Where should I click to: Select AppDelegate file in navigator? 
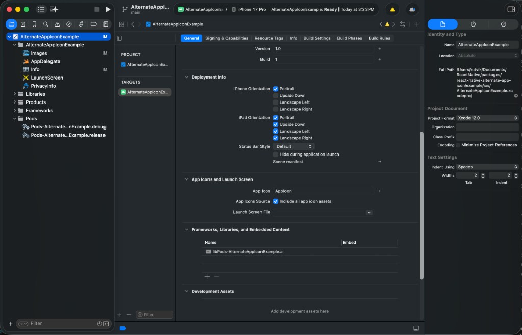tap(45, 61)
